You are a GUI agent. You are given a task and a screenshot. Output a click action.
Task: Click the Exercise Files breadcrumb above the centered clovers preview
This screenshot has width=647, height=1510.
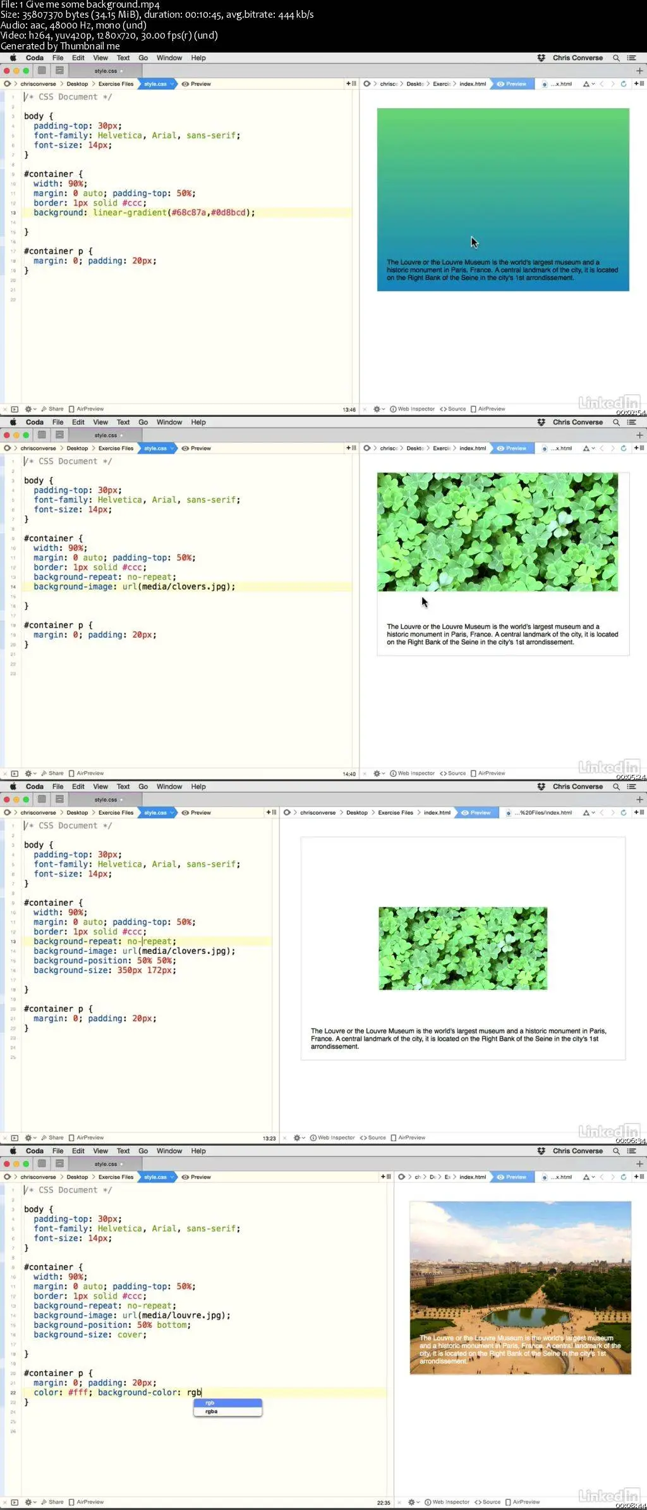click(x=396, y=812)
